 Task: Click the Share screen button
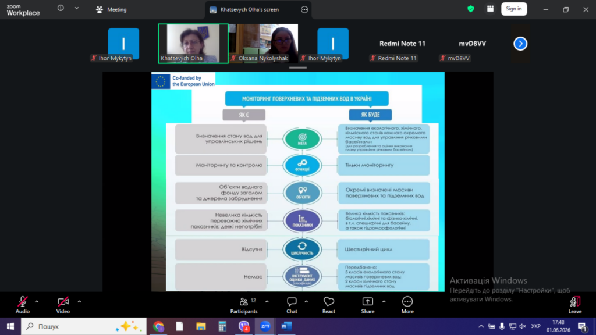(x=368, y=305)
